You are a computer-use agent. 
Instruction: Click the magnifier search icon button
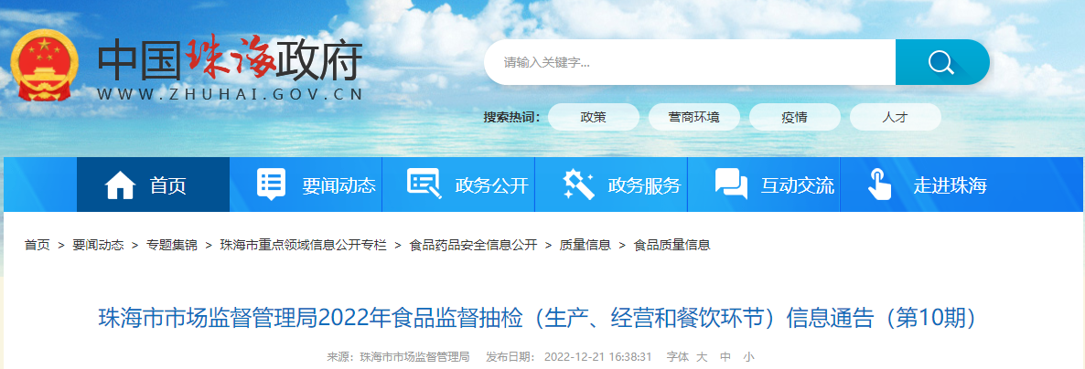tap(941, 62)
